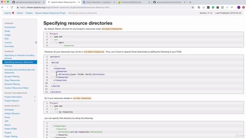
Task: Click the red extension icon at toolbar end
Action: coord(243,7)
